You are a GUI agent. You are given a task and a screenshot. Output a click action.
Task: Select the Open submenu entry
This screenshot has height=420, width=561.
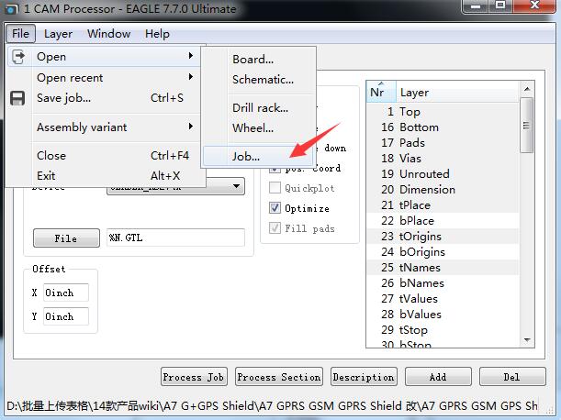click(104, 57)
